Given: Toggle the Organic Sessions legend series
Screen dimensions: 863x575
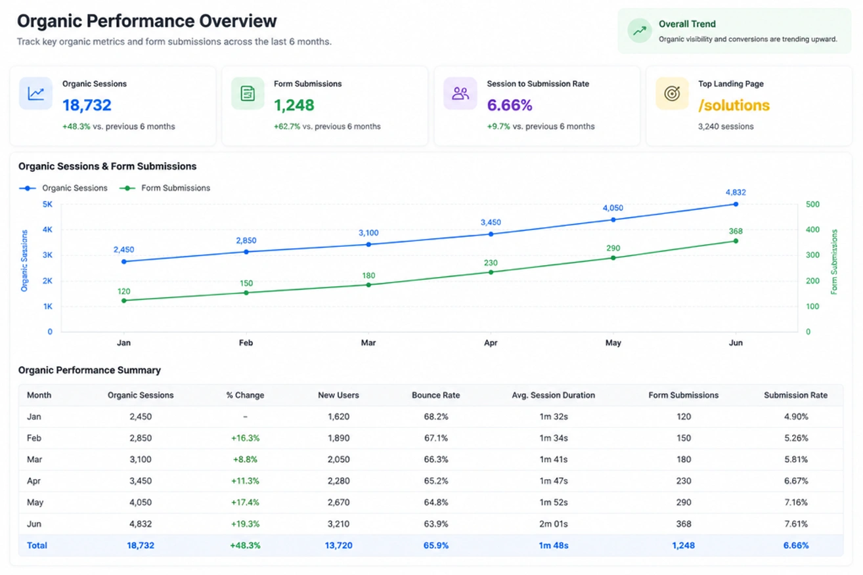Looking at the screenshot, I should 63,188.
